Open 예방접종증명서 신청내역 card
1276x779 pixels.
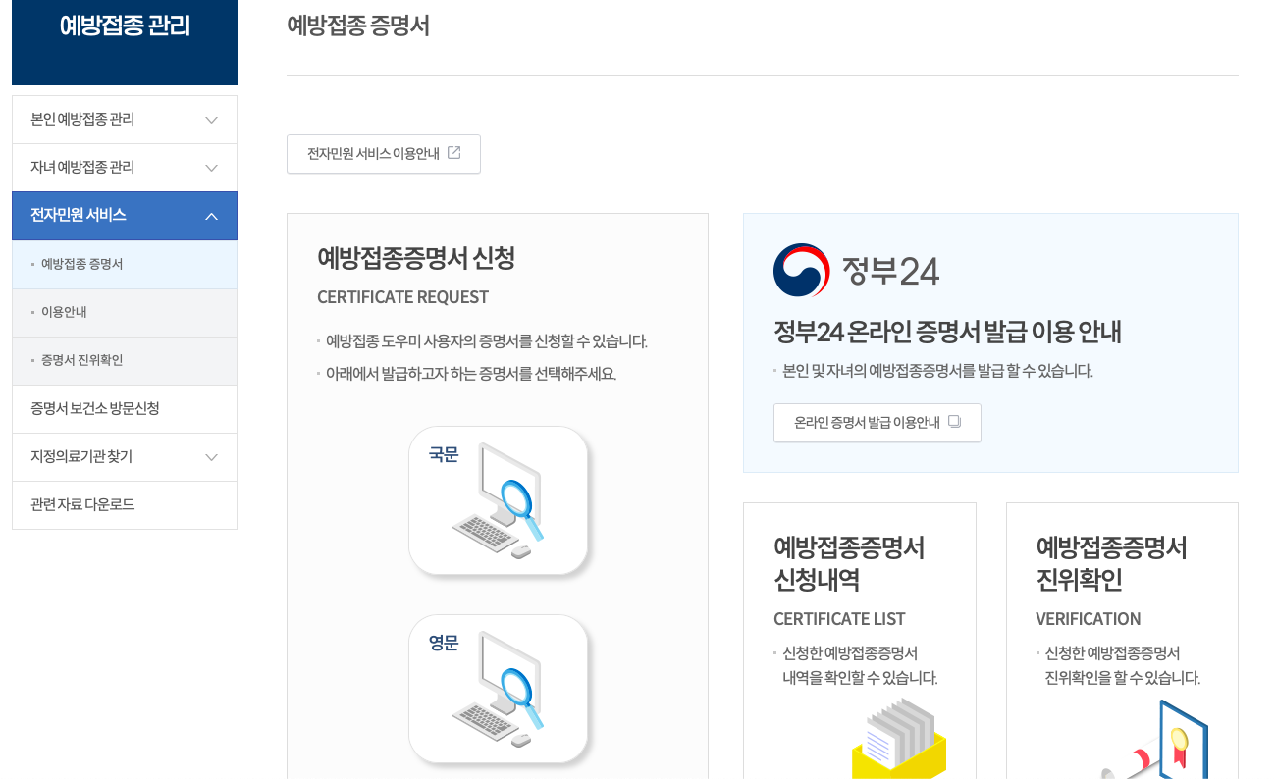(x=860, y=641)
